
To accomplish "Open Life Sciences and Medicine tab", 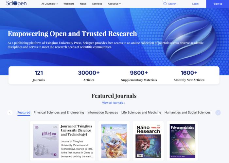I will [141, 113].
